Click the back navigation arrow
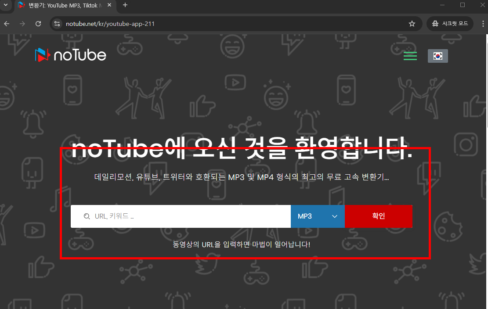 6,24
